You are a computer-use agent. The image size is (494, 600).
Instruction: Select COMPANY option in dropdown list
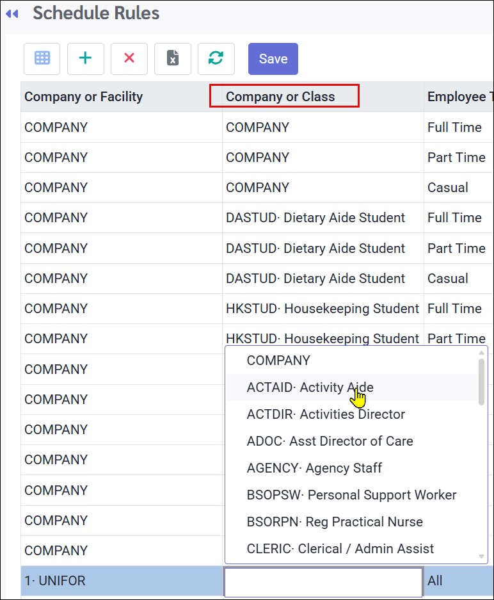[352, 360]
